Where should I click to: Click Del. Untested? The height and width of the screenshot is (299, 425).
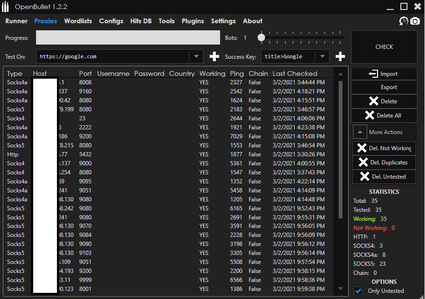pos(384,177)
